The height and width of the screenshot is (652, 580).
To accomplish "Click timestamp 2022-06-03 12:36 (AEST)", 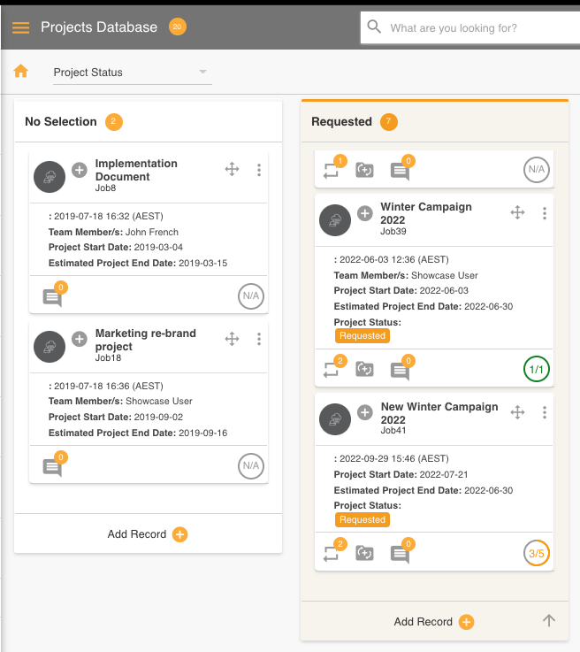I will [392, 259].
